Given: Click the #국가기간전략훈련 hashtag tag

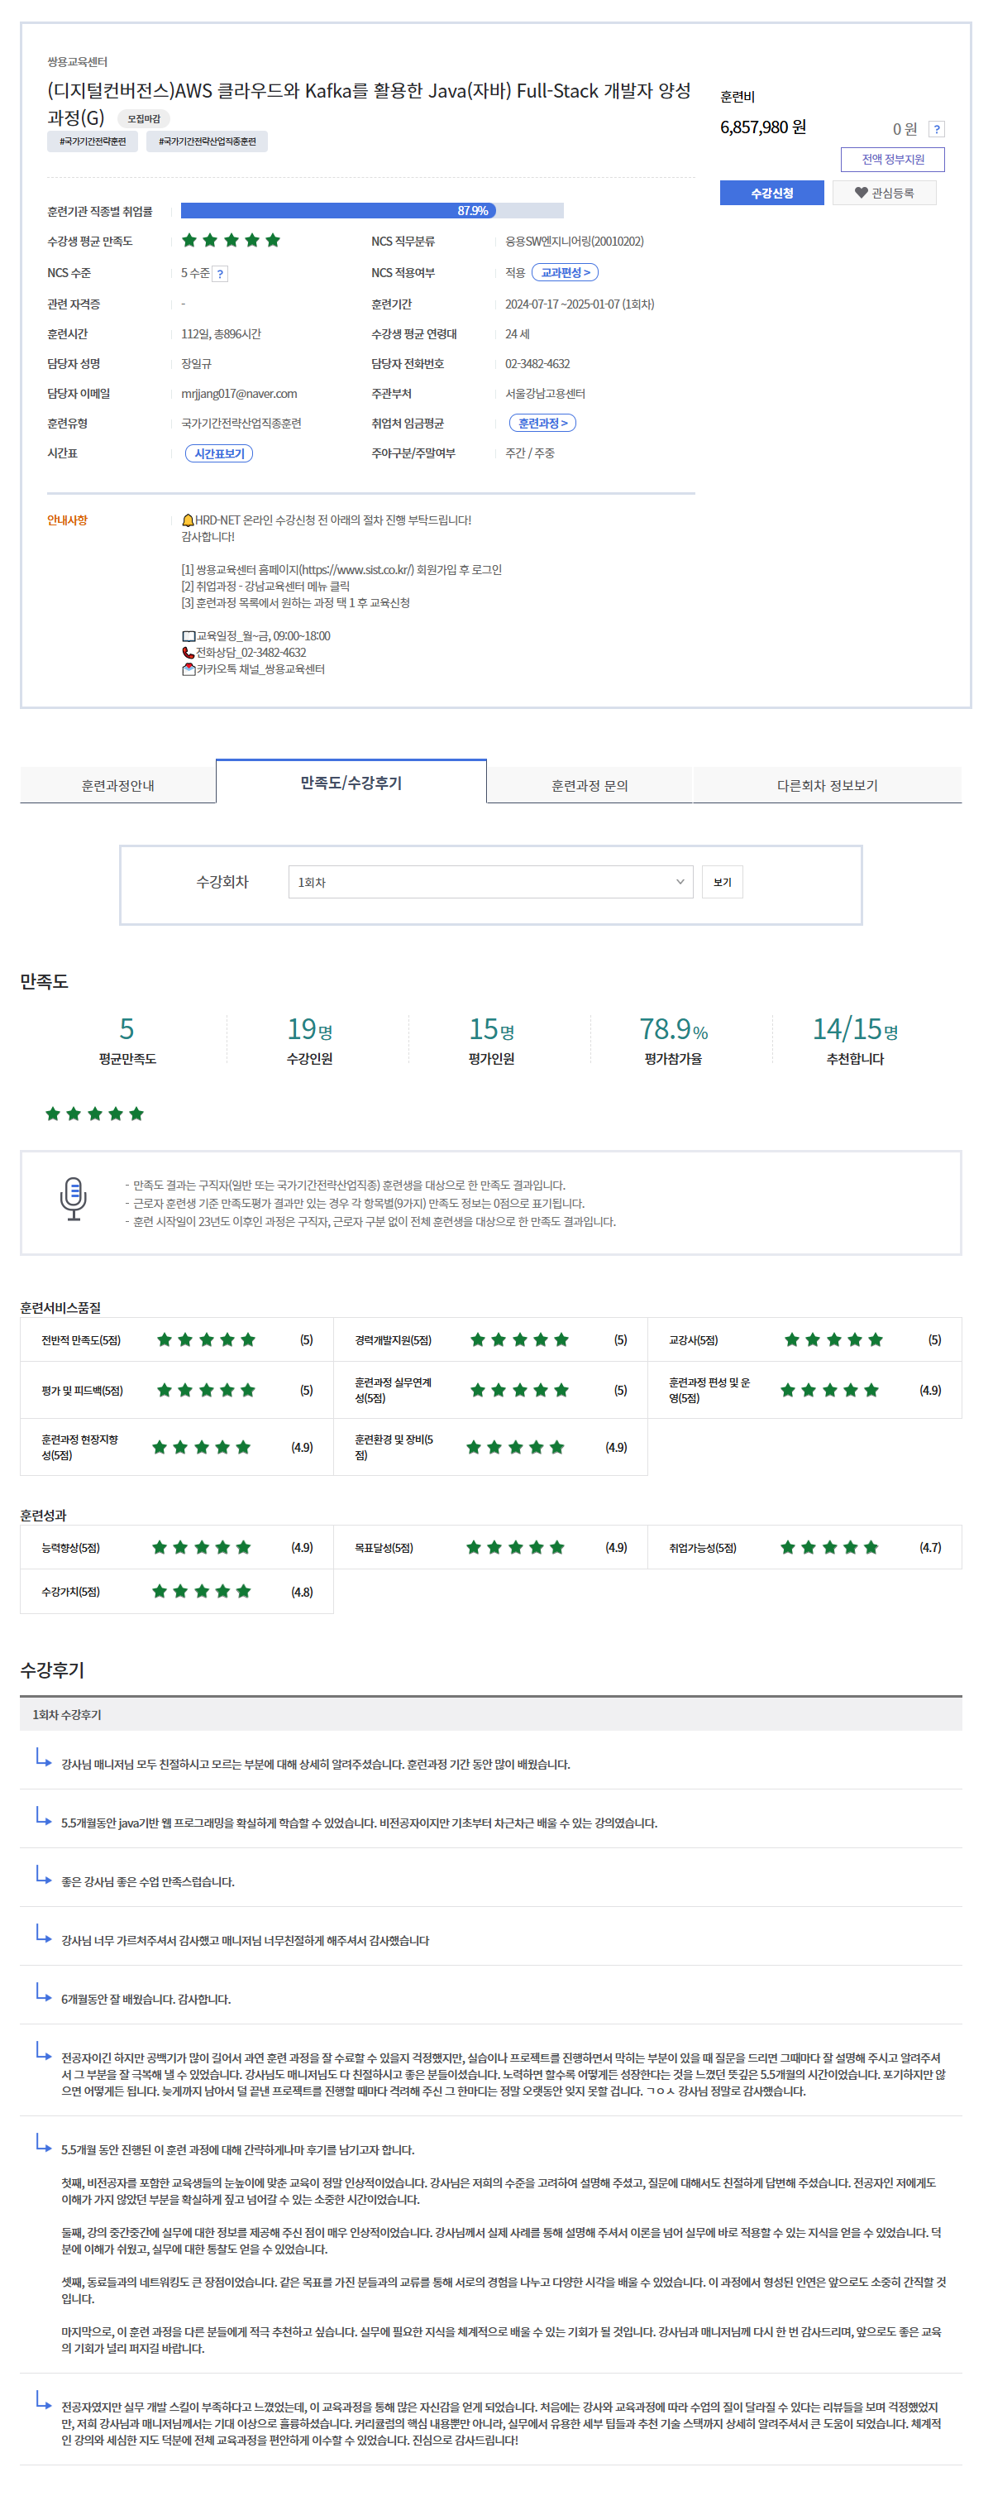Looking at the screenshot, I should (x=92, y=141).
